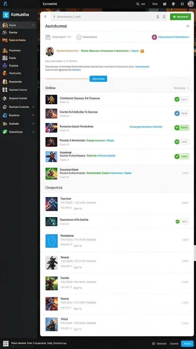Close the Autobomes dialog with the X
This screenshot has height=349, width=196.
point(188,26)
